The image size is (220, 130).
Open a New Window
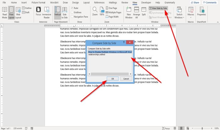(129, 13)
